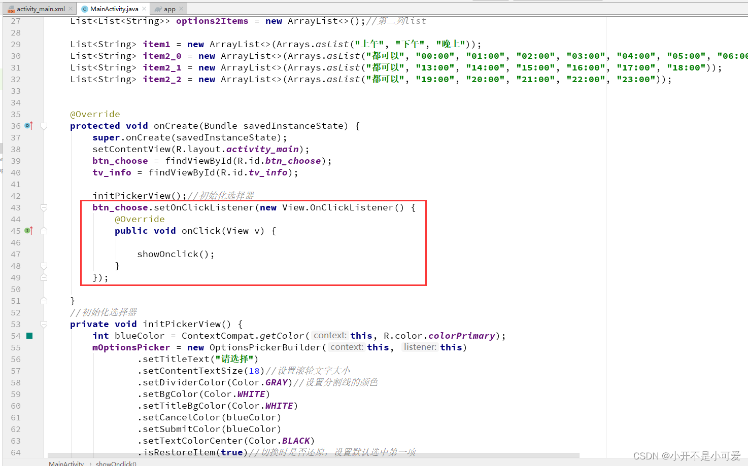Switch to the activity_main.xml tab
This screenshot has width=748, height=466.
click(41, 9)
